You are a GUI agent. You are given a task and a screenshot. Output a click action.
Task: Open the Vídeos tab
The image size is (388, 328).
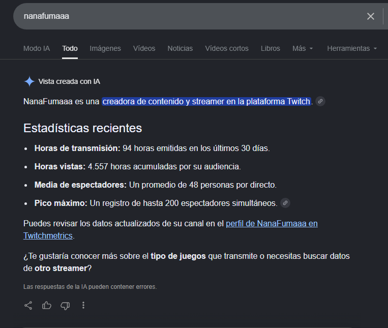[x=144, y=48]
